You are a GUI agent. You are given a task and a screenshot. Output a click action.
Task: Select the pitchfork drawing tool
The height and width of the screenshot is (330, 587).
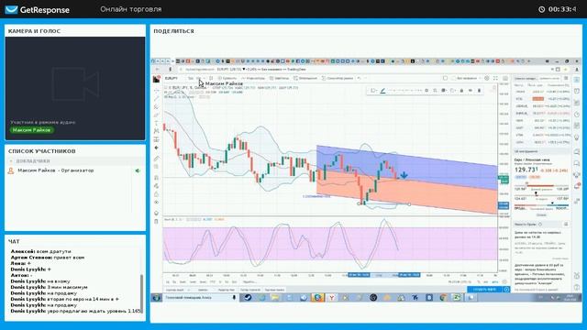coord(157,107)
